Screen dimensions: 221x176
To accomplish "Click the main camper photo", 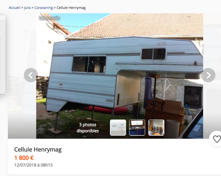I will [x=120, y=76].
